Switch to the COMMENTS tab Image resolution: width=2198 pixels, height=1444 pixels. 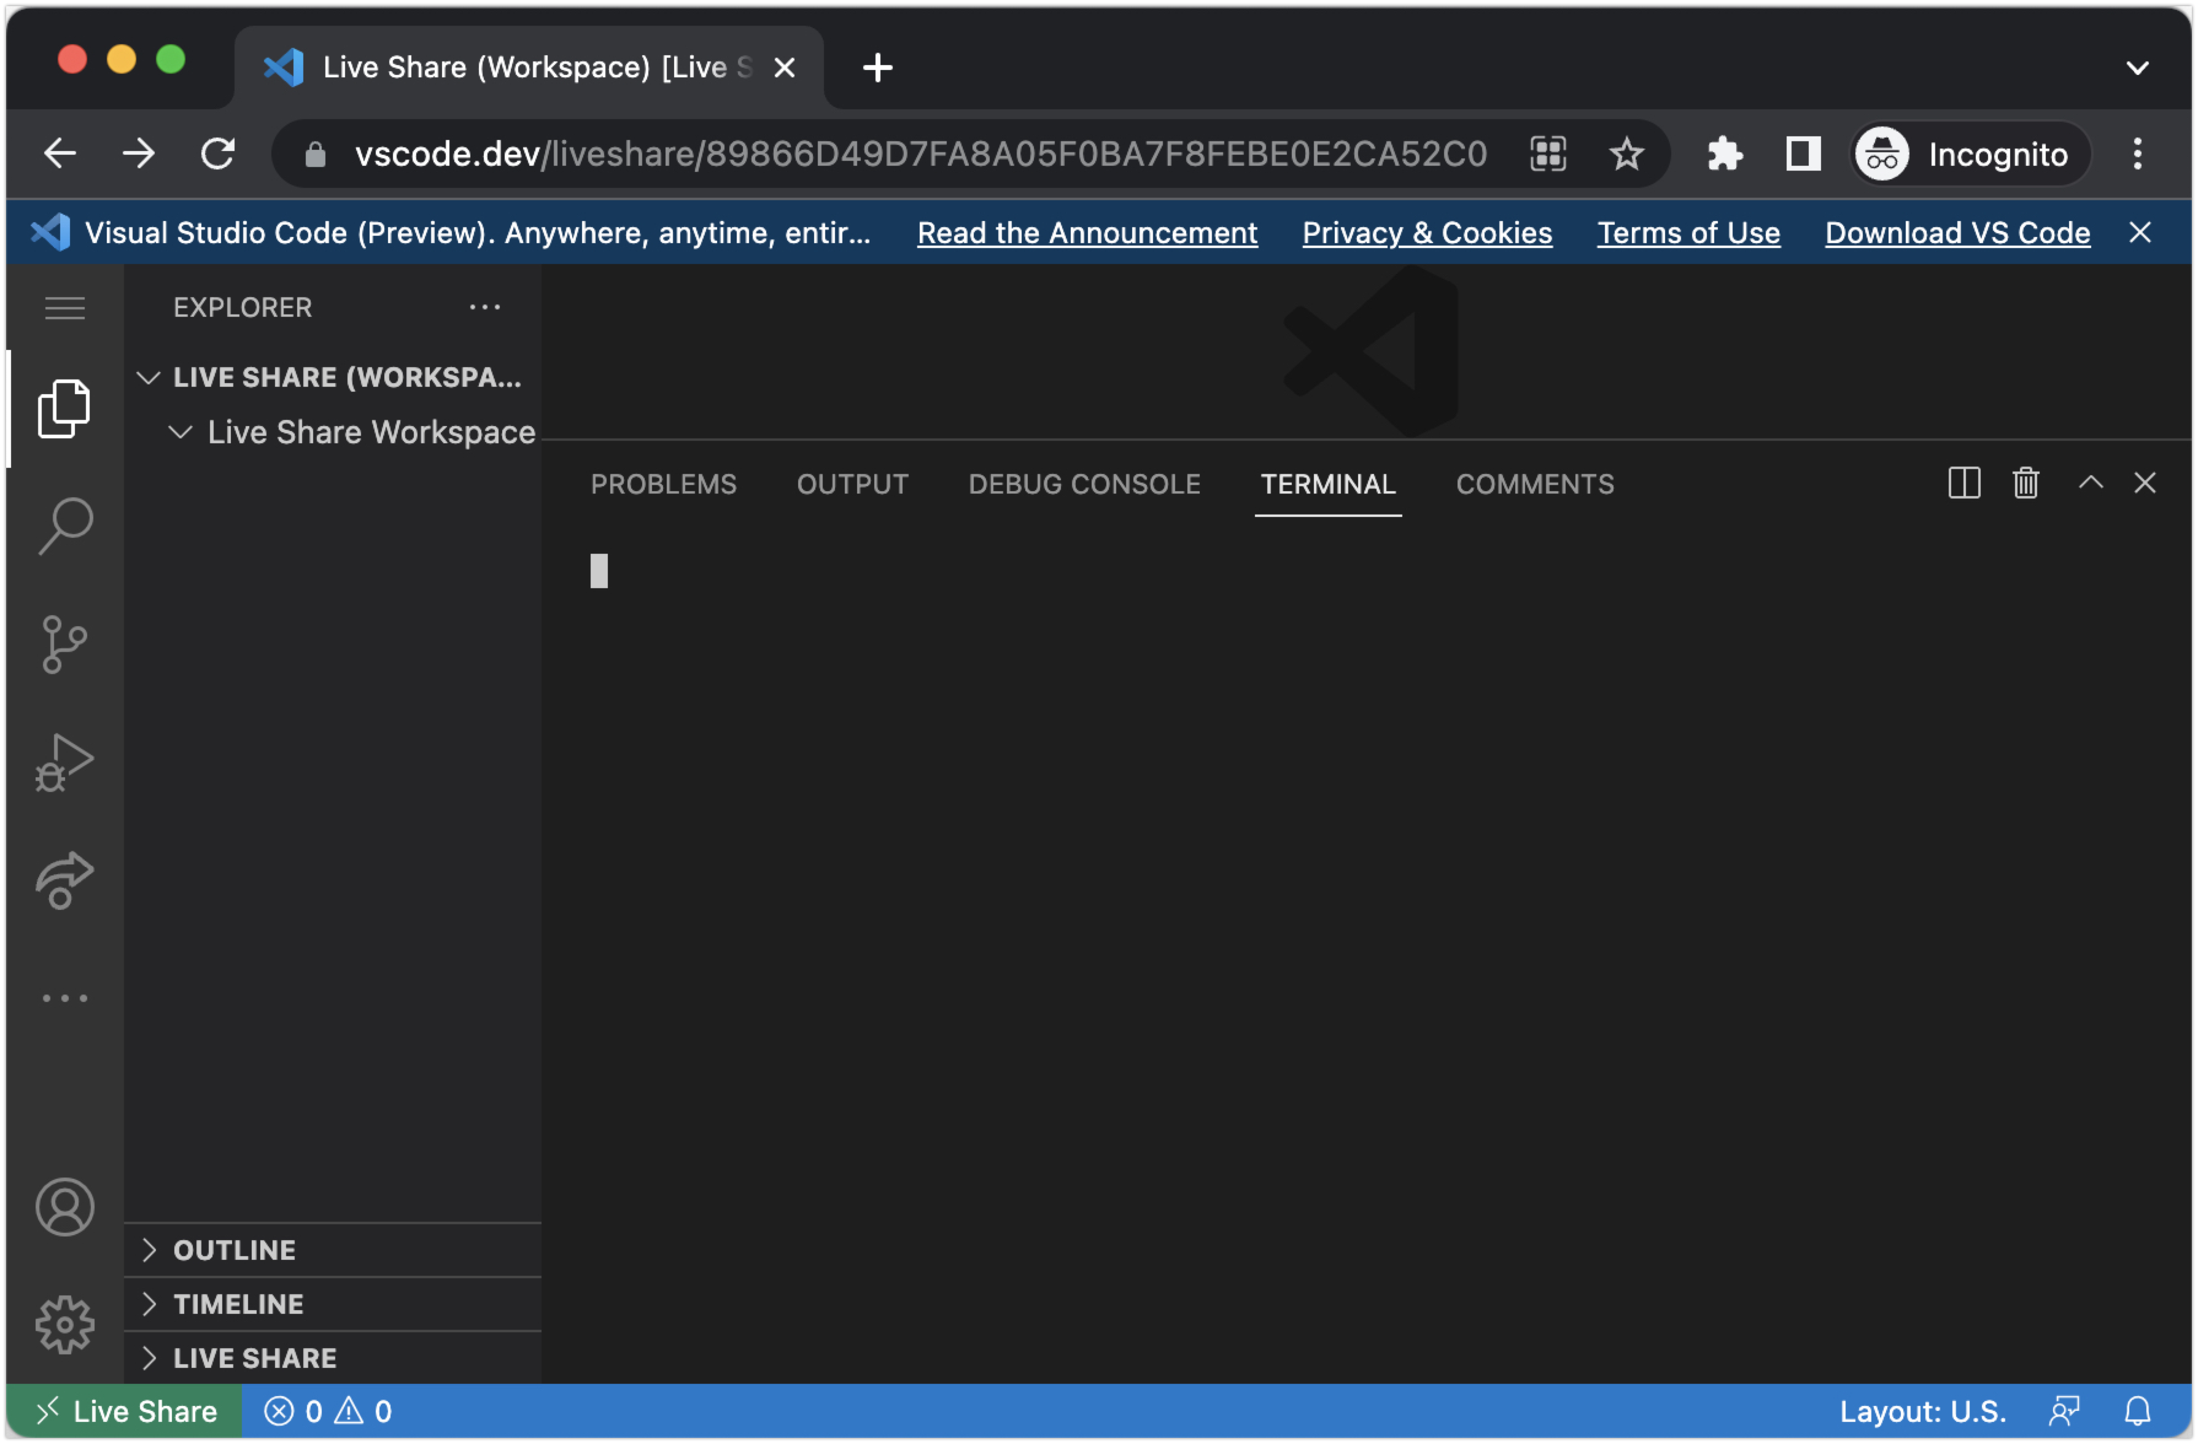pyautogui.click(x=1535, y=484)
